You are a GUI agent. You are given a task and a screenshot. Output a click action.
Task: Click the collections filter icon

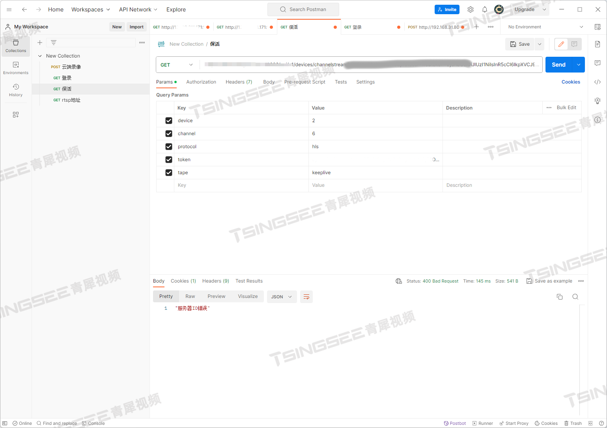(x=54, y=43)
